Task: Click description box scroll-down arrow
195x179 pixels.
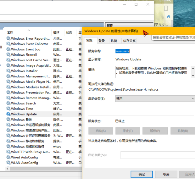Action: pyautogui.click(x=193, y=76)
